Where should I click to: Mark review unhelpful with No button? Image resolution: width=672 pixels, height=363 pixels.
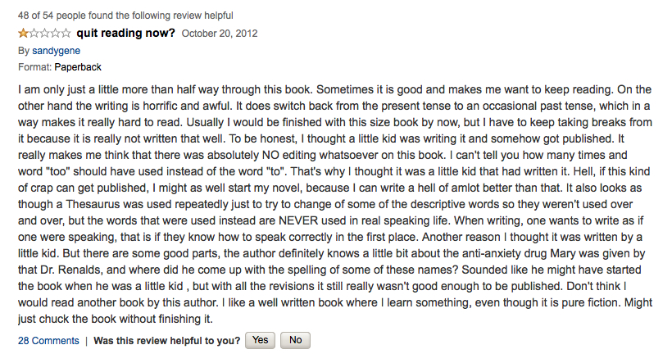[295, 340]
